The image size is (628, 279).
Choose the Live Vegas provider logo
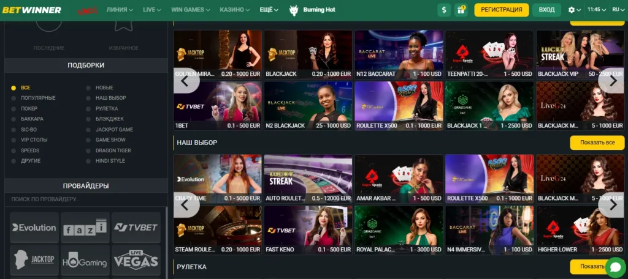136,260
